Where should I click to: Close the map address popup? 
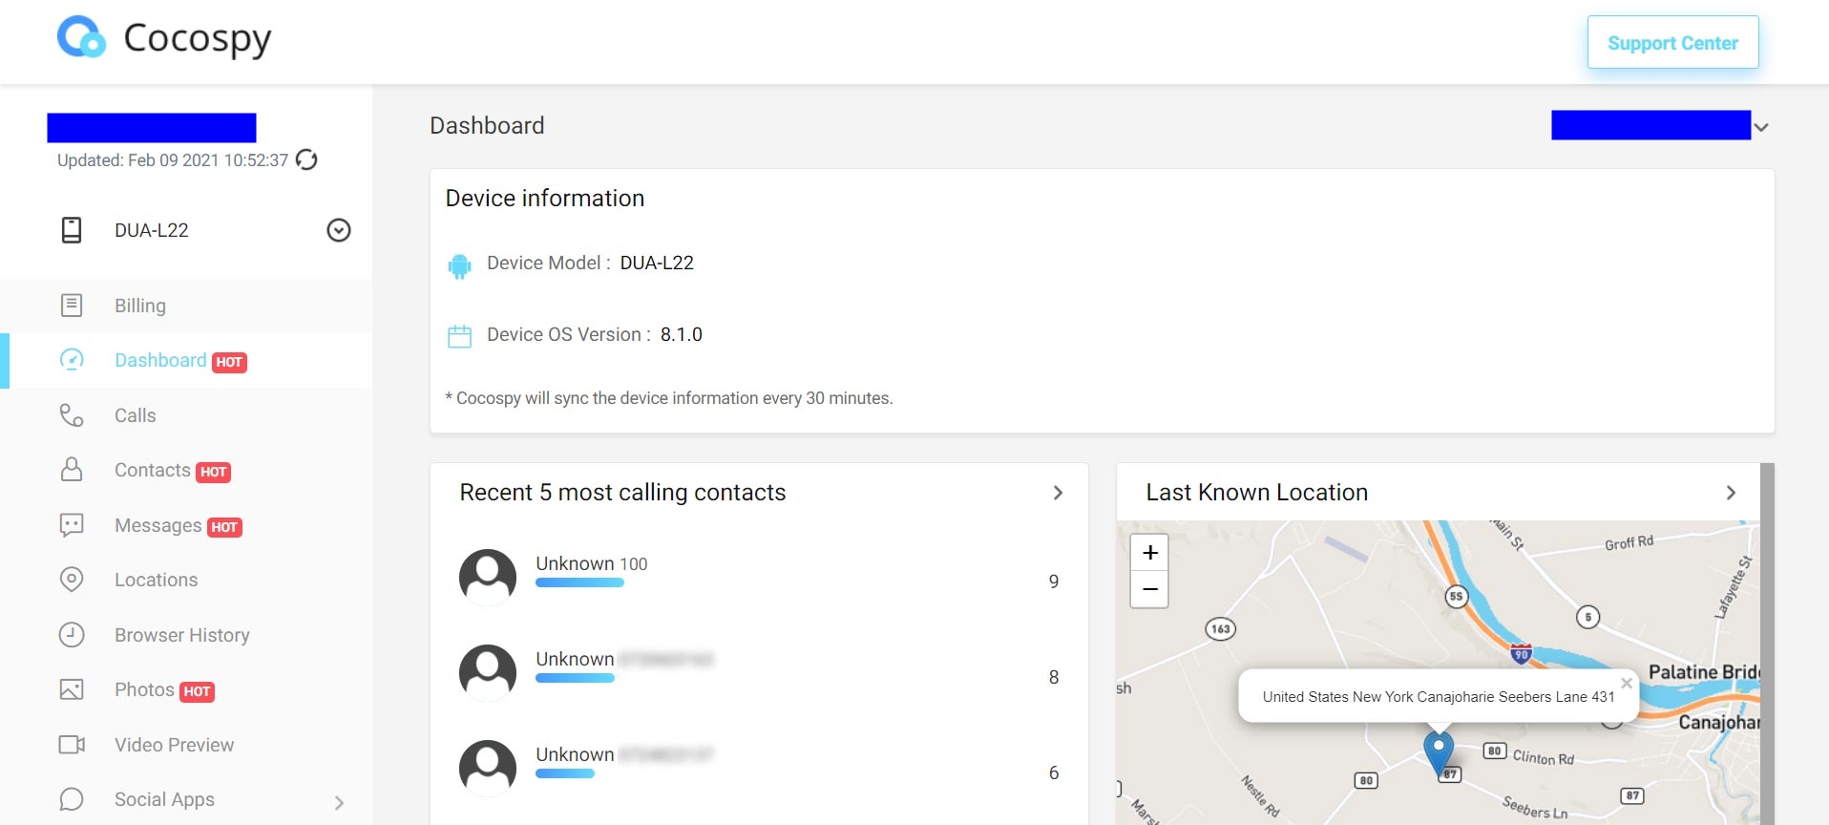point(1627,683)
